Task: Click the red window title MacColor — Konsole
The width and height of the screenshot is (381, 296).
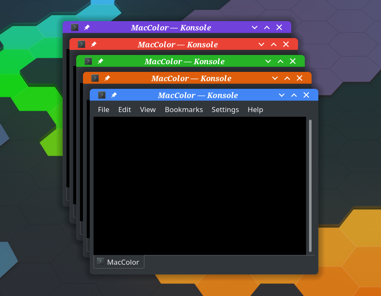Action: click(x=178, y=45)
